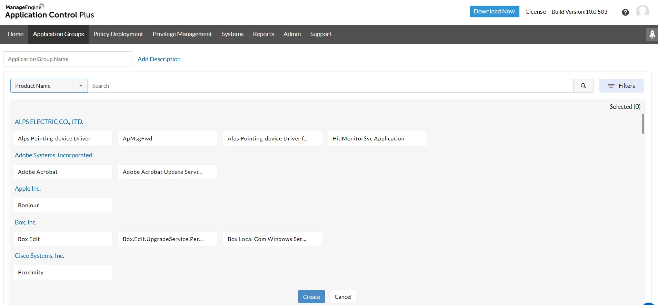
Task: Select the Box Edit tile
Action: (63, 239)
